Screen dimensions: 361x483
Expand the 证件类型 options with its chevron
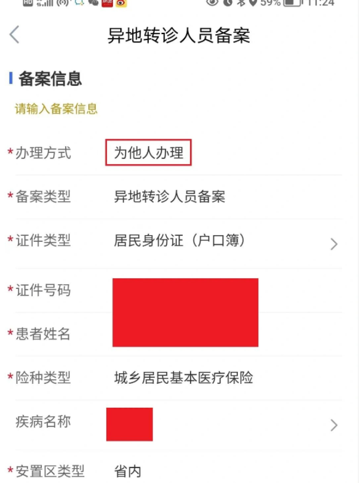click(x=334, y=244)
